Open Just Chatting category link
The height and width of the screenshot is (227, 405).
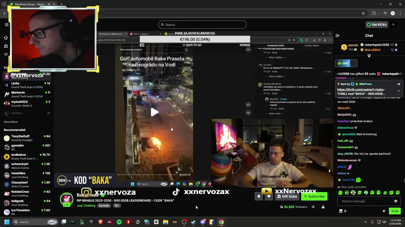pyautogui.click(x=86, y=206)
